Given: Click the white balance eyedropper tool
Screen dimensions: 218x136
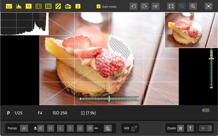Looking at the screenshot, I should 134,128.
